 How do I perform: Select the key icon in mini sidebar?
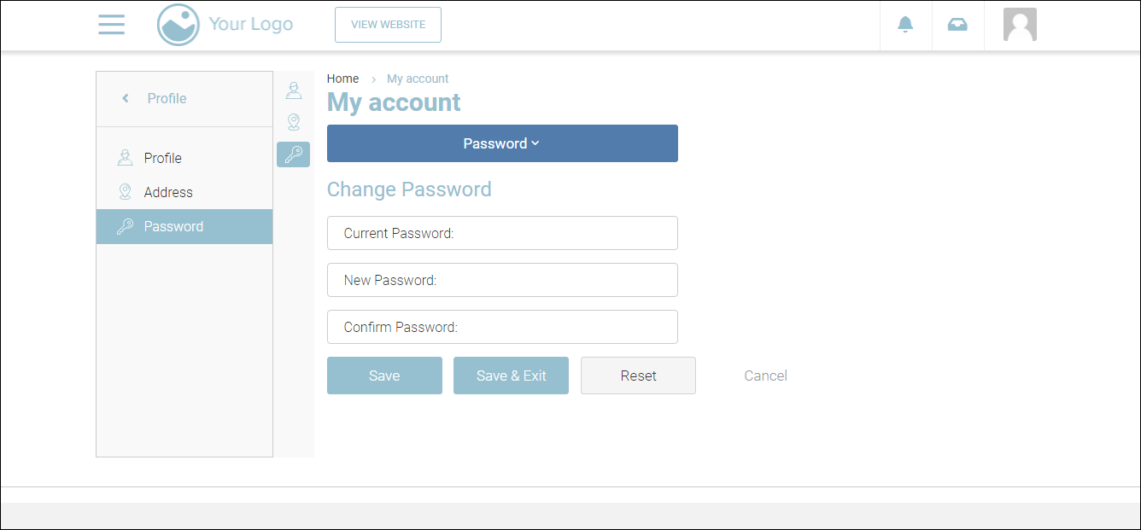click(294, 154)
